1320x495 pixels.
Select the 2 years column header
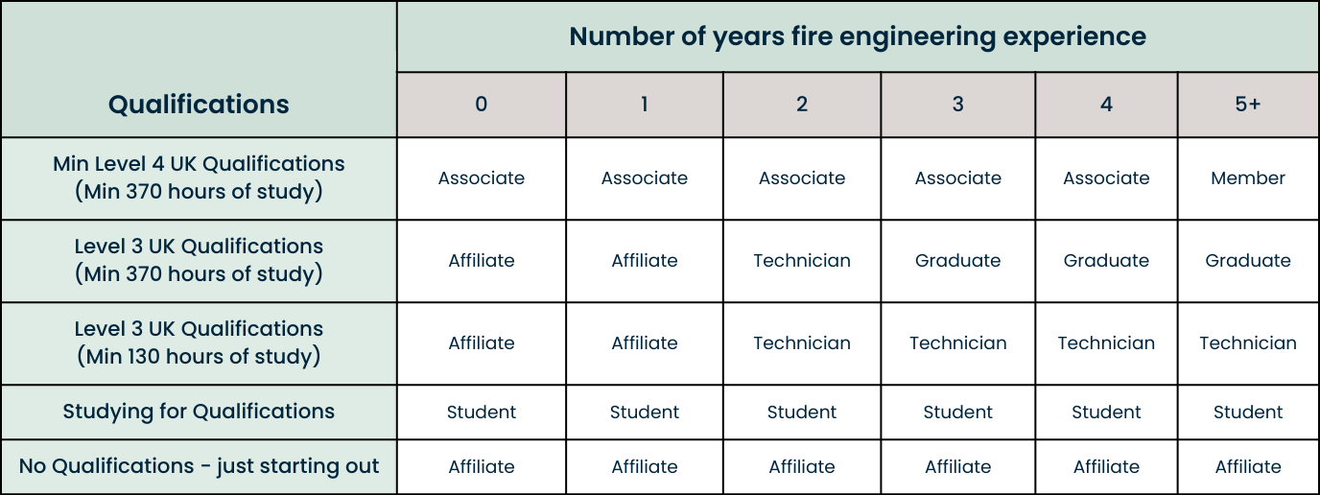point(802,105)
